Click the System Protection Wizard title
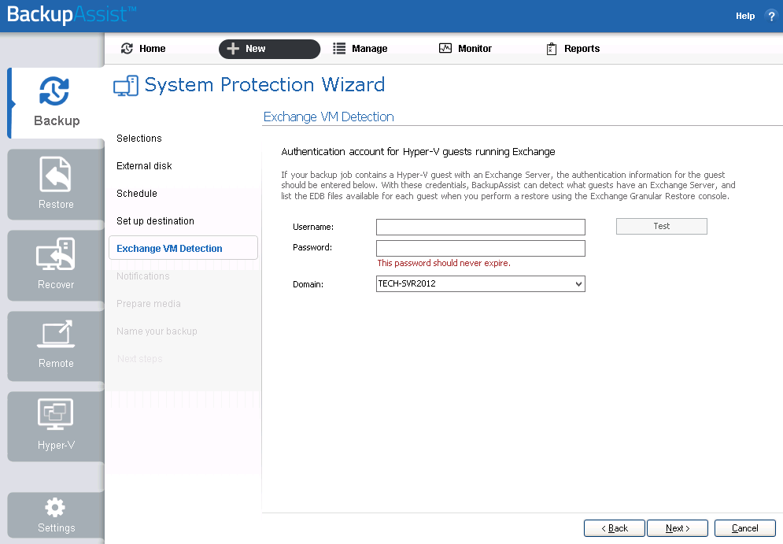This screenshot has height=544, width=783. point(264,85)
